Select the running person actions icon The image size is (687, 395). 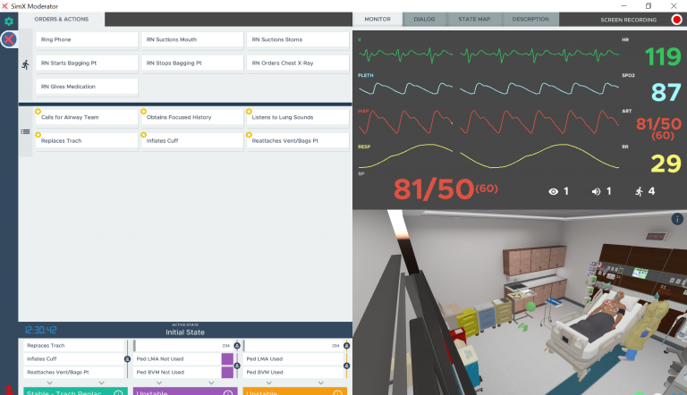tap(25, 65)
